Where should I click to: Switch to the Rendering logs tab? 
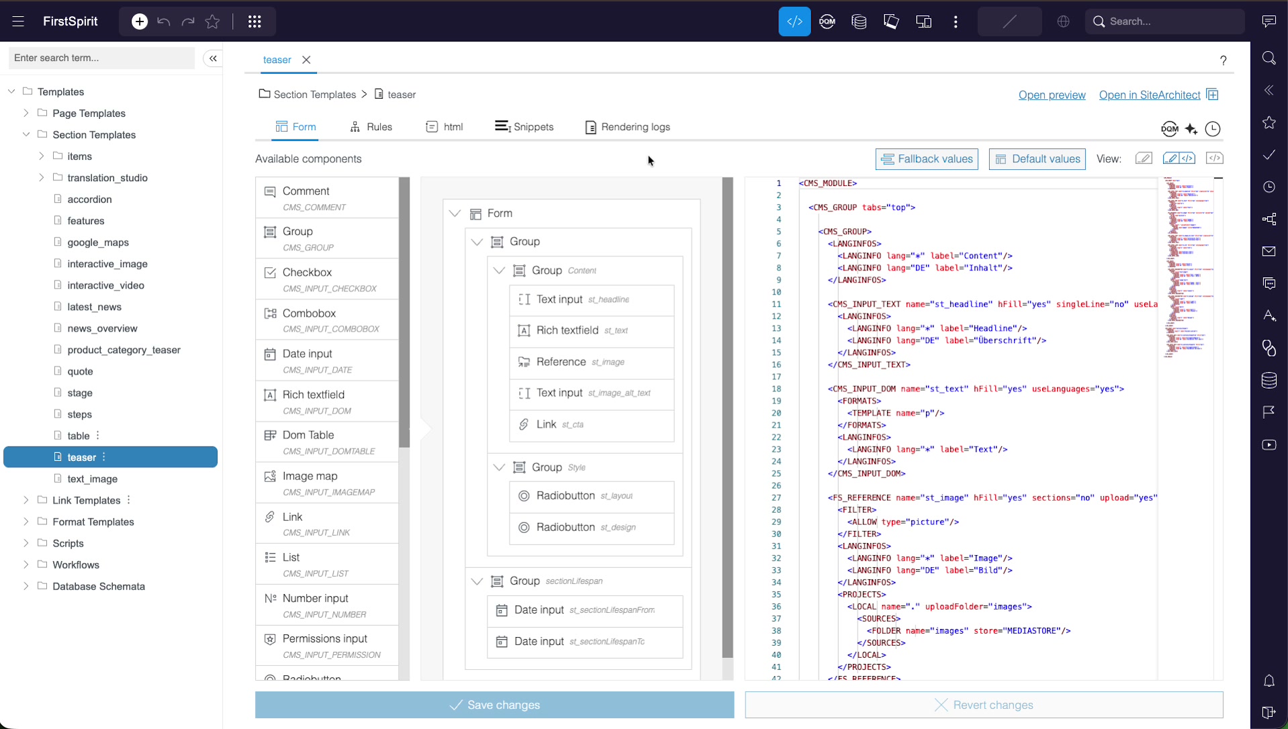(627, 127)
